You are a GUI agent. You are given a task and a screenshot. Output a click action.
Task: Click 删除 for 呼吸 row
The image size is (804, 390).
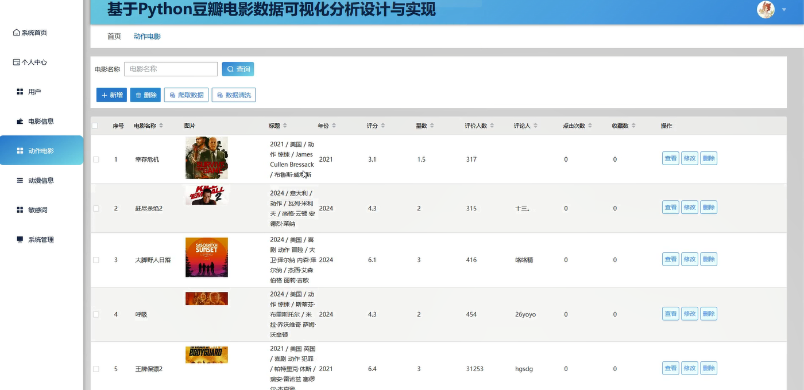click(709, 314)
